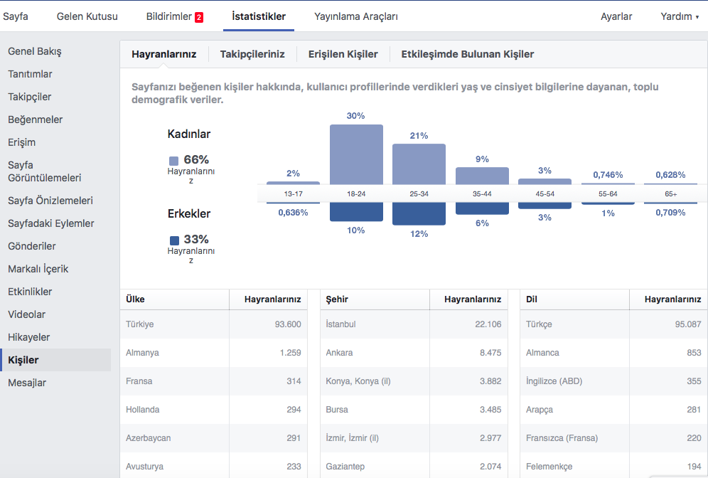This screenshot has height=478, width=708.
Task: Open Yayınlama Araçları tab
Action: pyautogui.click(x=356, y=16)
